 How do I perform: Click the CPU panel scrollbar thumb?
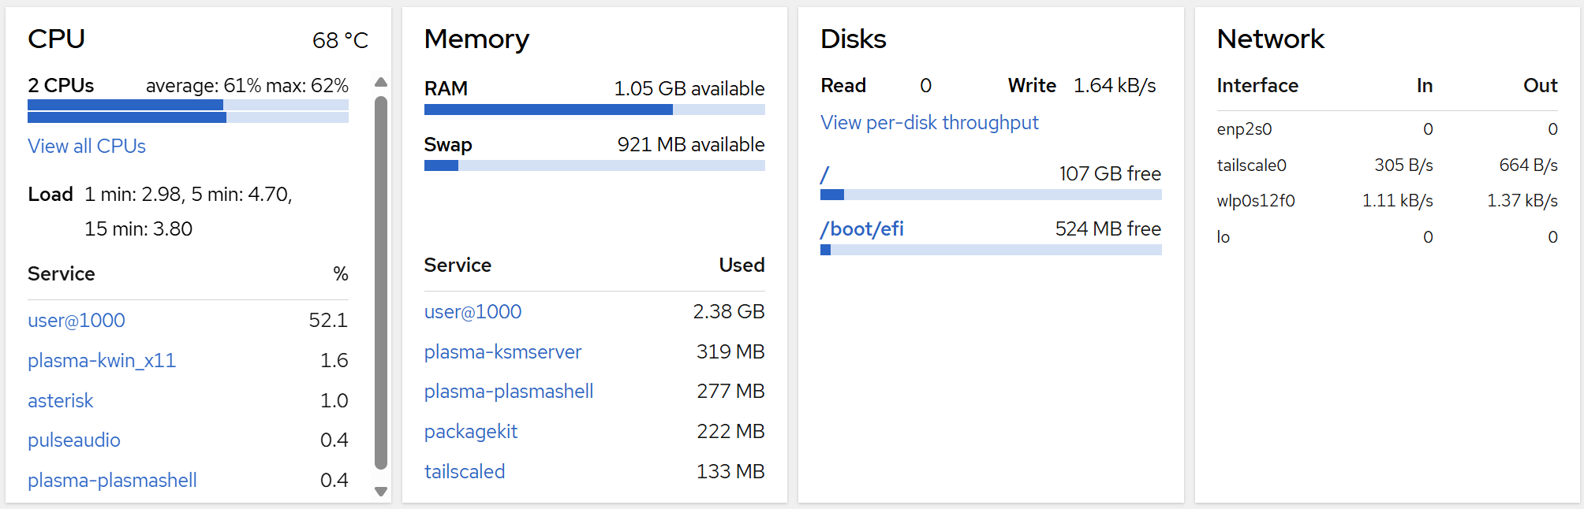click(381, 284)
